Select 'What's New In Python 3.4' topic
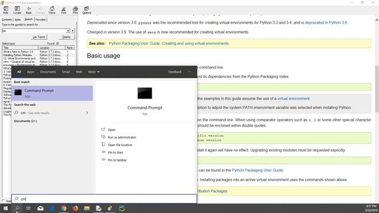 click(x=18, y=51)
